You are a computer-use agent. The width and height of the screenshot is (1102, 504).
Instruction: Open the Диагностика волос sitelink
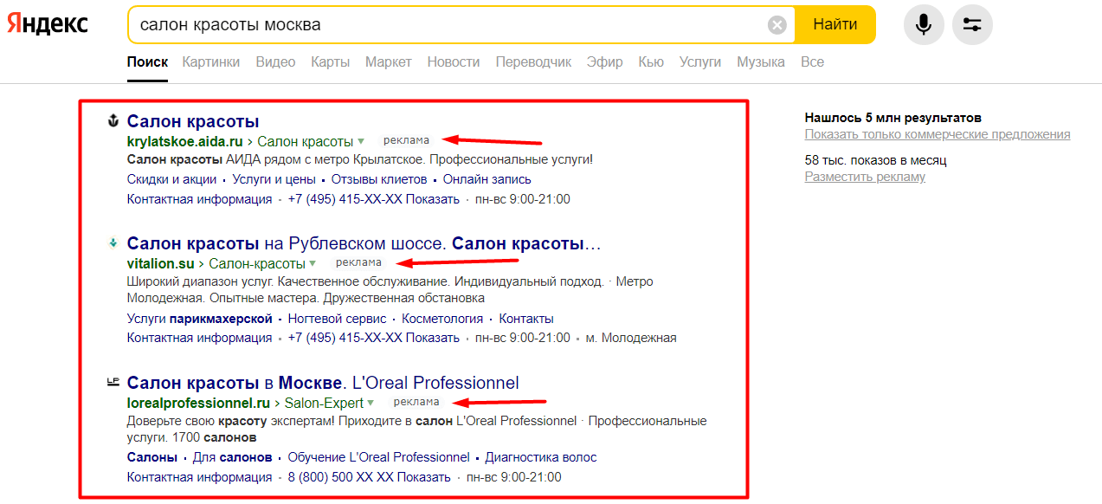[x=541, y=457]
